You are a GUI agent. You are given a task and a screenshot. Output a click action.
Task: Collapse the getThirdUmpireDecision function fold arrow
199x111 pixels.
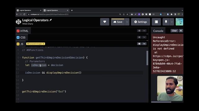20,58
